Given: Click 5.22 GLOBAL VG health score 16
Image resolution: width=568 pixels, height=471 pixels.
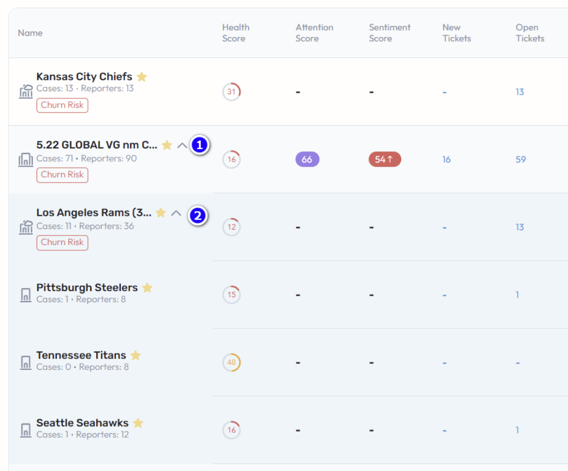Looking at the screenshot, I should [x=231, y=160].
